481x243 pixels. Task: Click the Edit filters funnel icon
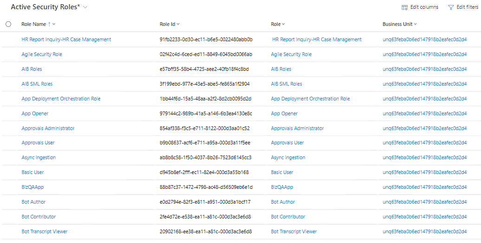click(x=450, y=7)
